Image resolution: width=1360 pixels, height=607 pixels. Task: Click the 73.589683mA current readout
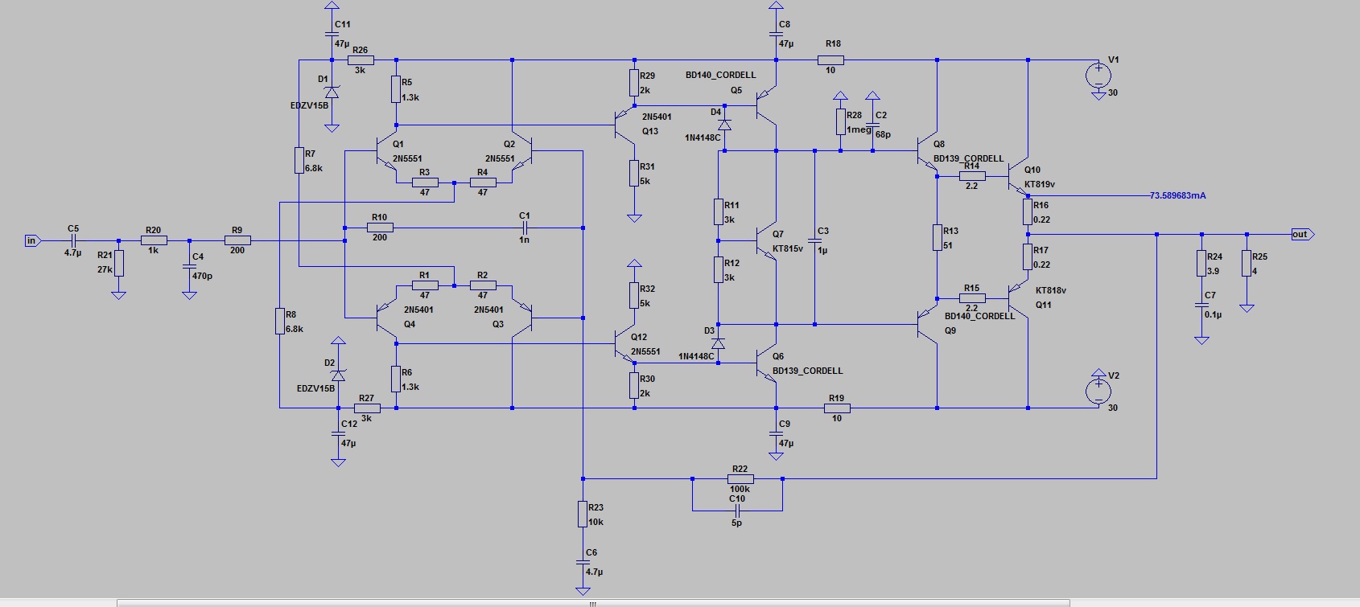pyautogui.click(x=1177, y=195)
